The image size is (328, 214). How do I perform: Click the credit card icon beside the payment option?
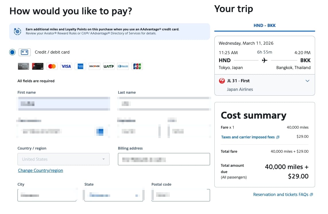click(25, 52)
